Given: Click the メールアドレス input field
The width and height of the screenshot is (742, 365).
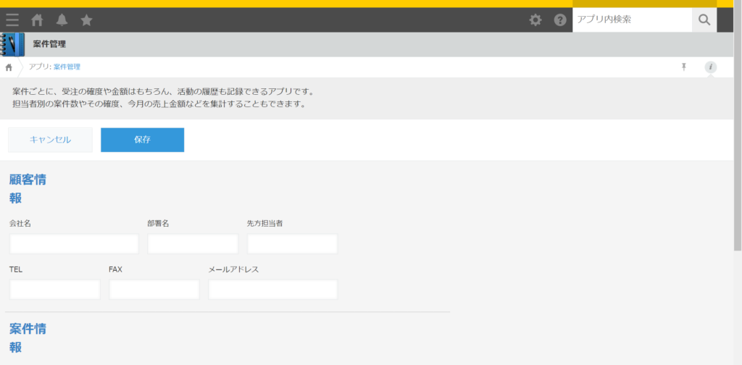Looking at the screenshot, I should 273,290.
